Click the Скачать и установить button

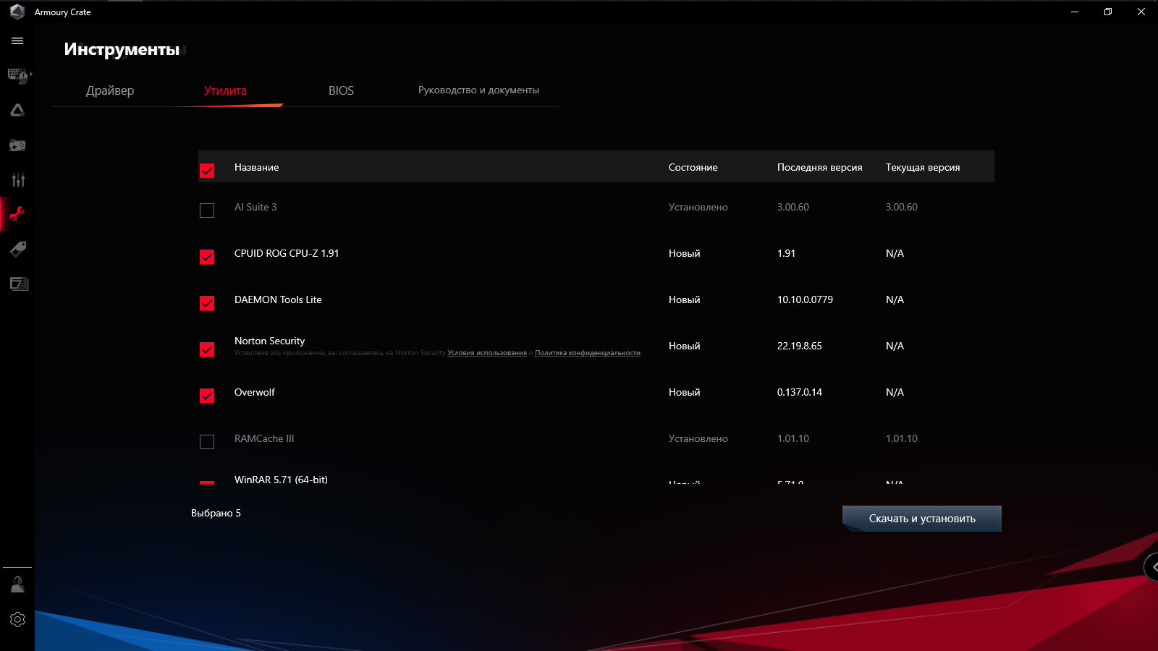pyautogui.click(x=922, y=519)
